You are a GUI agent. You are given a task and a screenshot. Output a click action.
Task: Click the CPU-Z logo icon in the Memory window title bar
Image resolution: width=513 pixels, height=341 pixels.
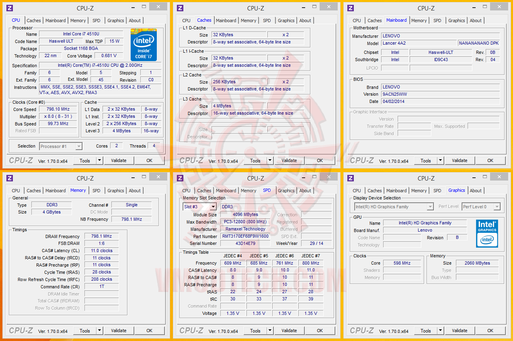pyautogui.click(x=10, y=178)
